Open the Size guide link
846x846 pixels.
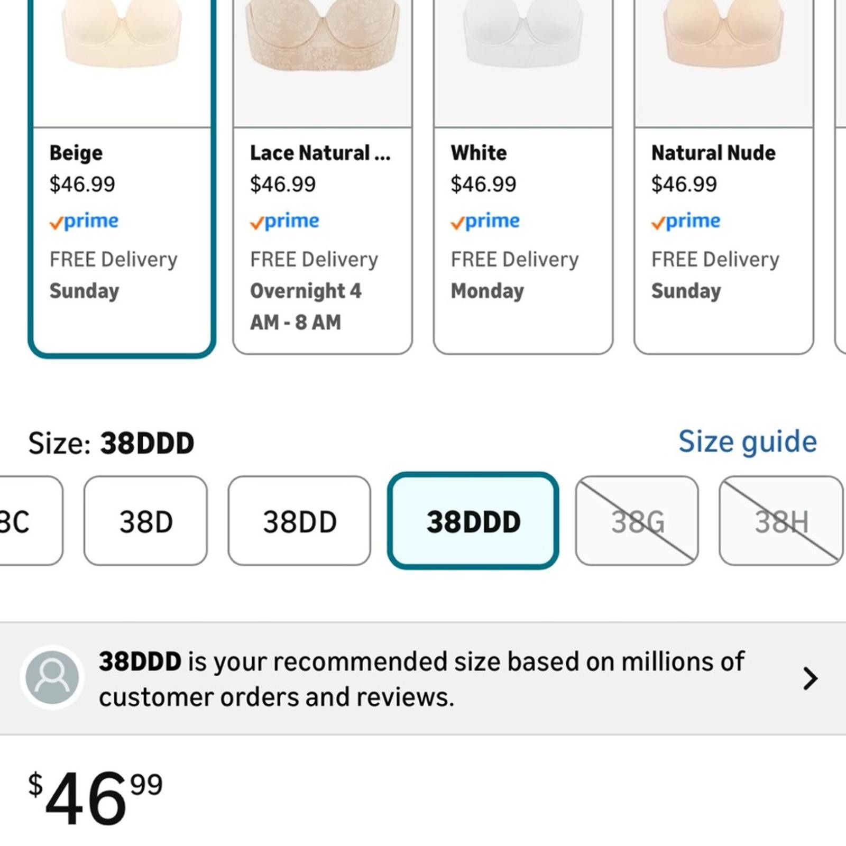pyautogui.click(x=748, y=442)
